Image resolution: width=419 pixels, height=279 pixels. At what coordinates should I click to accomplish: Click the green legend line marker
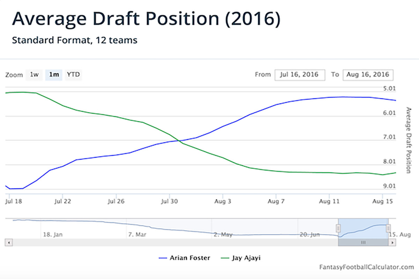point(226,258)
